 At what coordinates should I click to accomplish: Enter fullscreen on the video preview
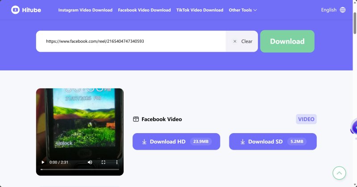pos(104,162)
